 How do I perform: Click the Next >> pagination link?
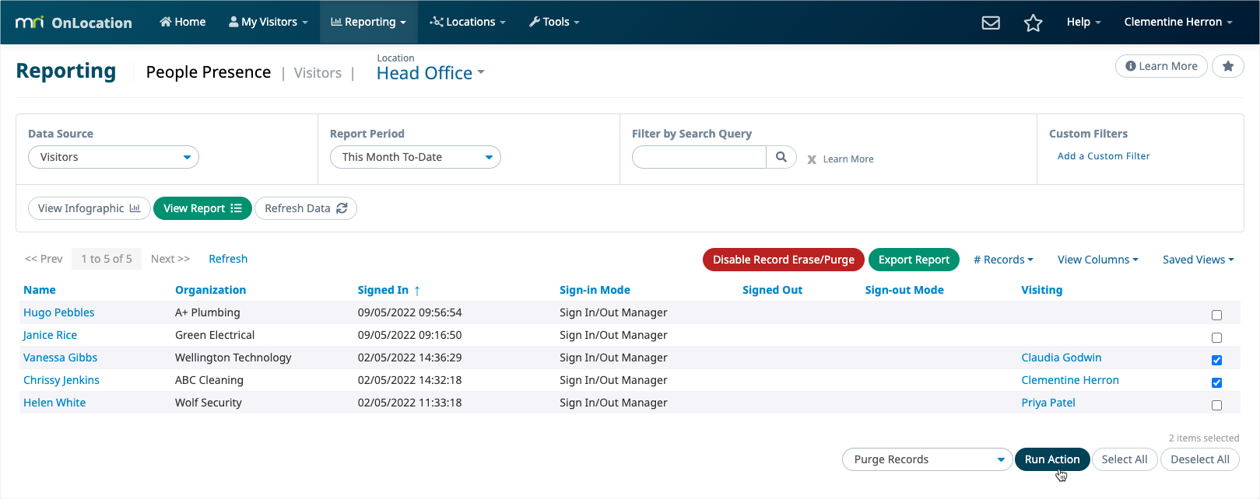[170, 259]
